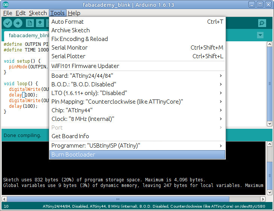Click "#define TIME 1000" code line
This screenshot has width=274, height=211.
(26, 50)
